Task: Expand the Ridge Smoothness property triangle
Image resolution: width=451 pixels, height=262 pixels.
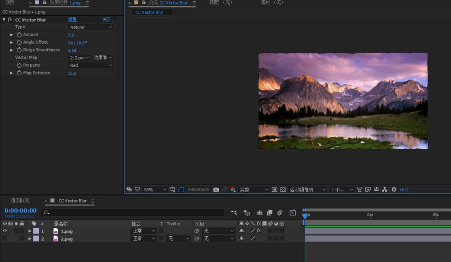Action: 12,50
